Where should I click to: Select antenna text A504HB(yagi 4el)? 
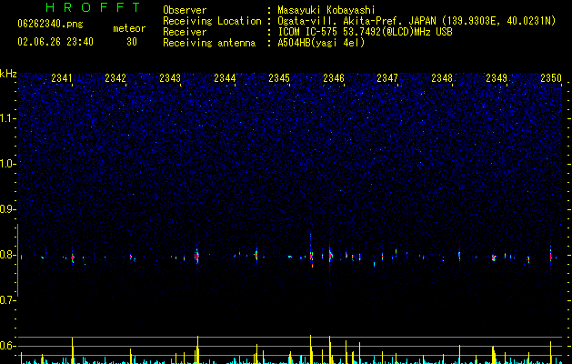321,43
